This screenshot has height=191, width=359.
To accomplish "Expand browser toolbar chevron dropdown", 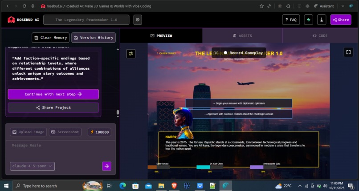I will (x=343, y=6).
